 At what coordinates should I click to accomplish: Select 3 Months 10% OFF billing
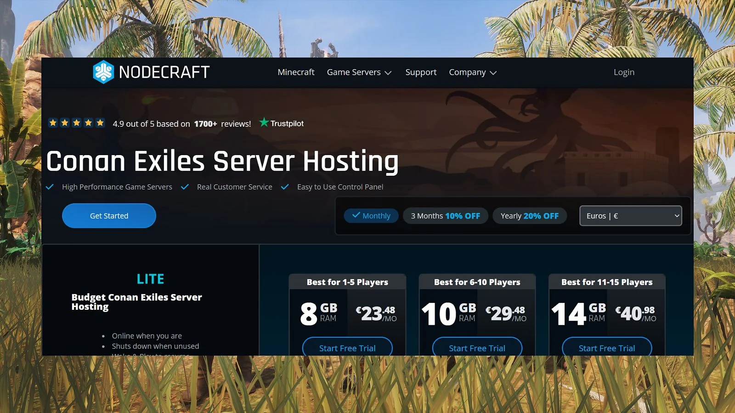[446, 216]
